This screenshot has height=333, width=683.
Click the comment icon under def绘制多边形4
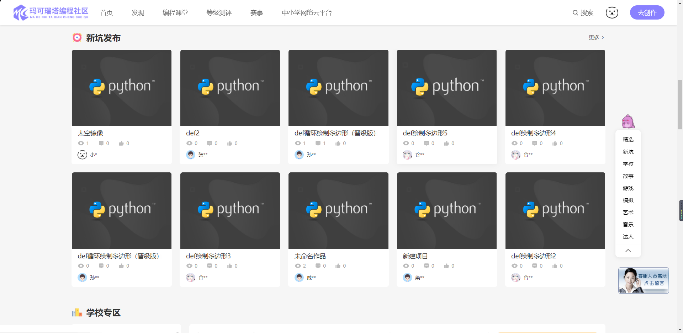click(535, 143)
